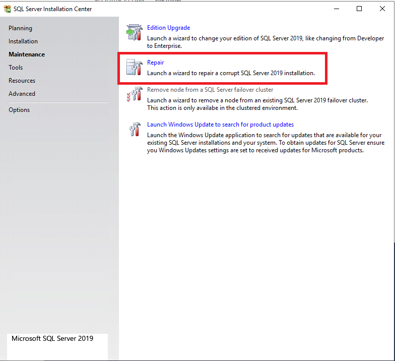Click the Remove node failover cluster icon
This screenshot has width=395, height=361.
[134, 94]
